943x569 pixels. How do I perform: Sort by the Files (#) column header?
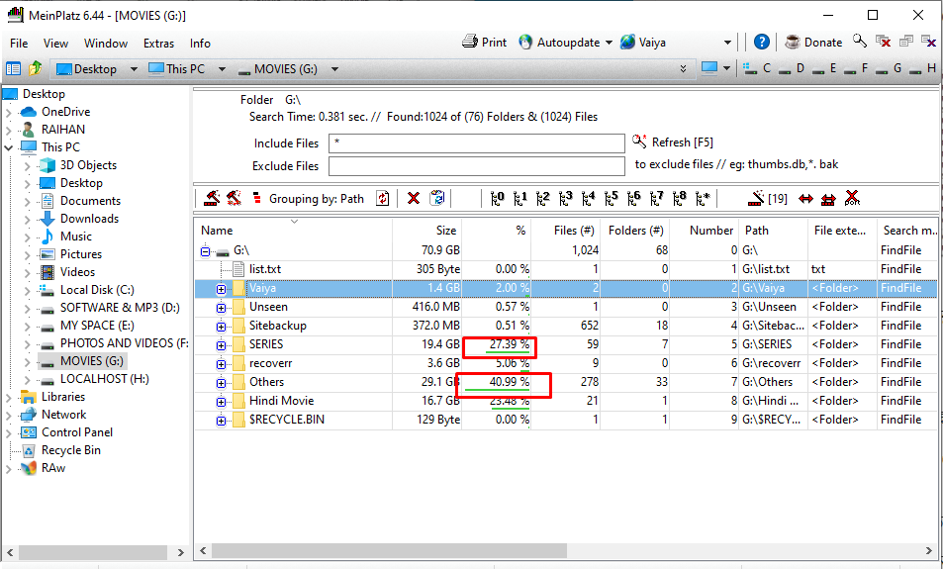[565, 231]
